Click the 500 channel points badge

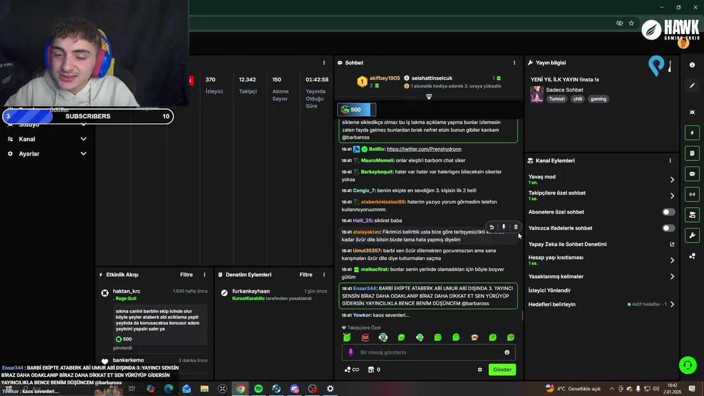(356, 109)
